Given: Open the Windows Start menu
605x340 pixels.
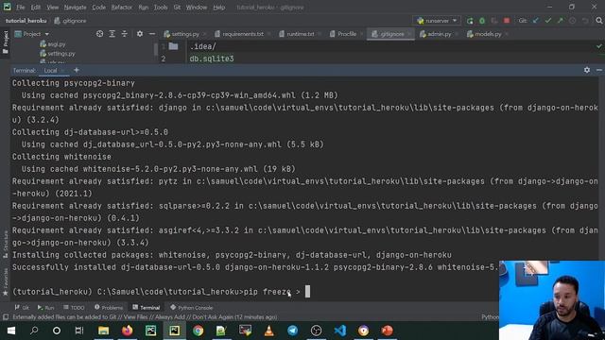Looking at the screenshot, I should pyautogui.click(x=10, y=331).
